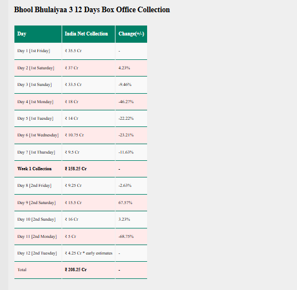
Task: Click the Change(+/-) column header
Action: pyautogui.click(x=131, y=34)
